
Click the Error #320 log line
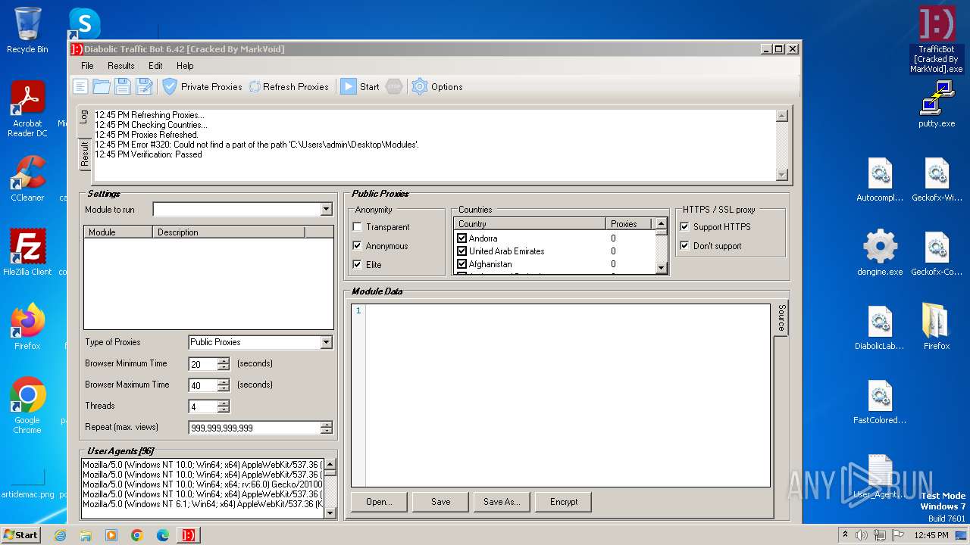(256, 145)
